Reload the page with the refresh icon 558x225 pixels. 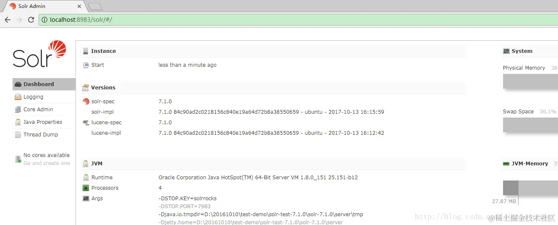pyautogui.click(x=31, y=20)
